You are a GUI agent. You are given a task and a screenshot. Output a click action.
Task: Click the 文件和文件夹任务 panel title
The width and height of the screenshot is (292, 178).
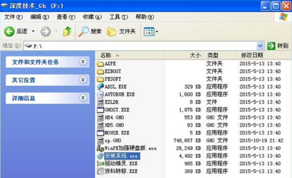click(x=35, y=62)
